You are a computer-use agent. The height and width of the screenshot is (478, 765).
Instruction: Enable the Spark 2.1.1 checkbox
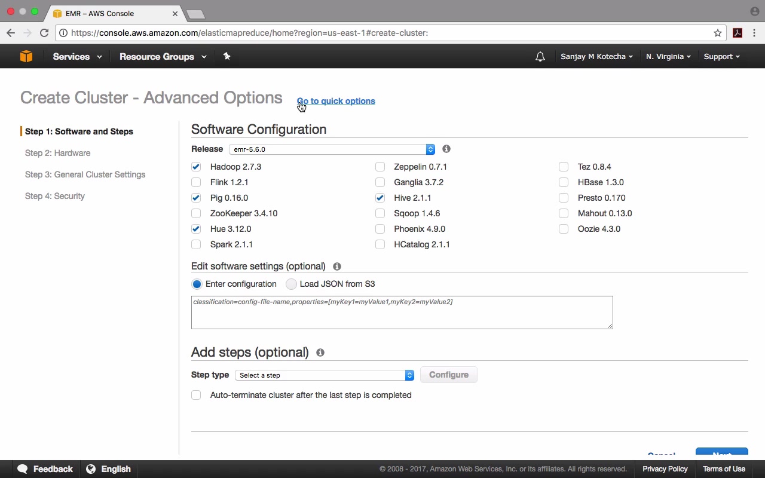click(196, 244)
